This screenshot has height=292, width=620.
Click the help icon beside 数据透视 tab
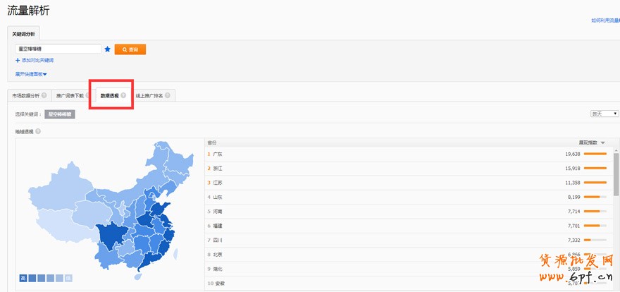click(x=123, y=95)
